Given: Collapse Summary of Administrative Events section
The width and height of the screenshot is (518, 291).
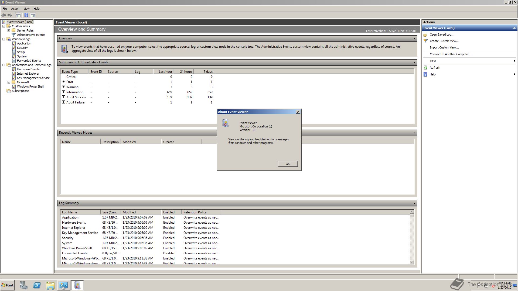Looking at the screenshot, I should click(x=414, y=63).
